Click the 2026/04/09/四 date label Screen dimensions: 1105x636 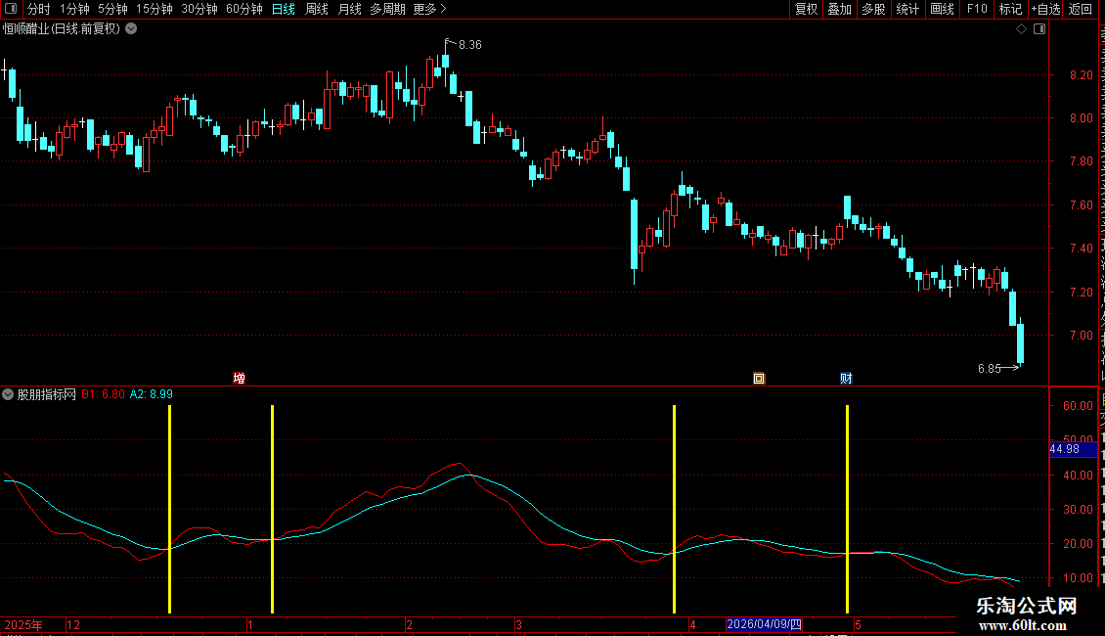click(764, 624)
